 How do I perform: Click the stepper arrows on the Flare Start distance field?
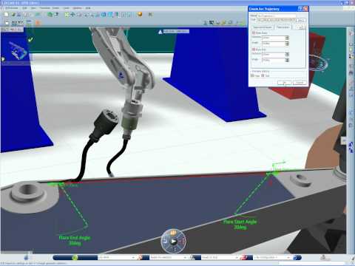pos(287,38)
